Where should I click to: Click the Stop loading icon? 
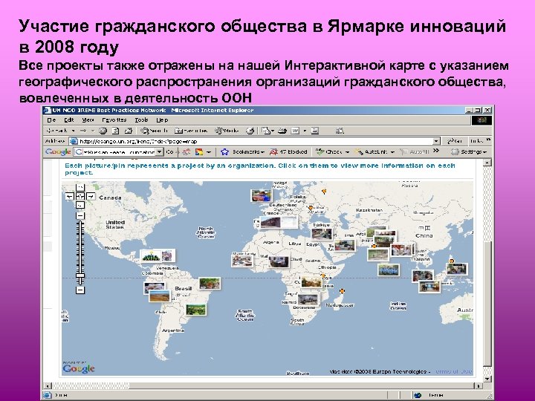103,131
